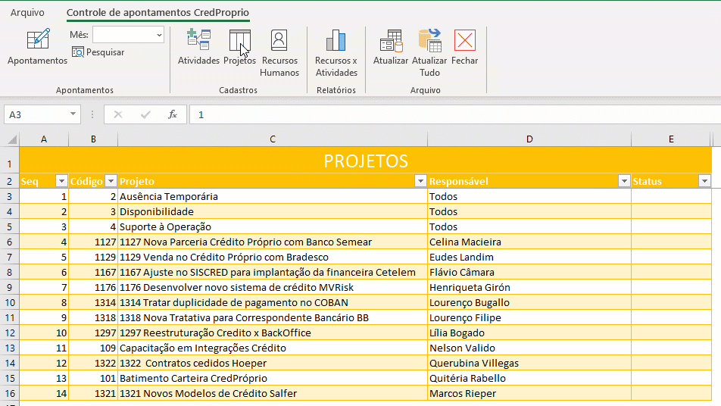Click cell 'Capacitação em Integrações Crédito'

click(273, 348)
